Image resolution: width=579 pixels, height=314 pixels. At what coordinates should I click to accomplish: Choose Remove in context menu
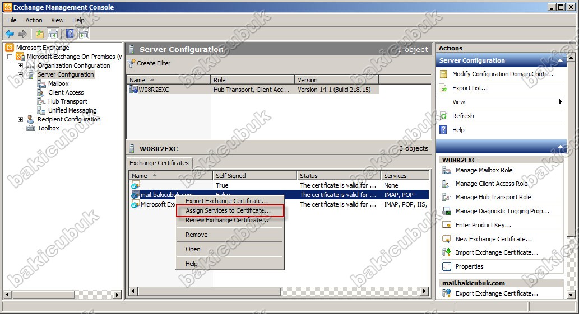pyautogui.click(x=230, y=235)
